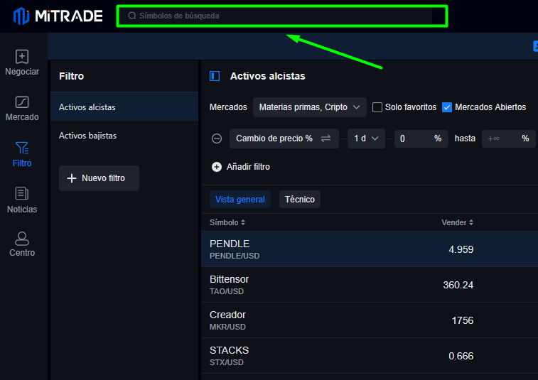Screen dimensions: 538x380
Task: Uncheck the Mercados Abiertos checkbox
Action: click(447, 107)
